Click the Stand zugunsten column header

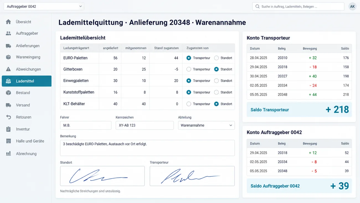click(x=166, y=48)
